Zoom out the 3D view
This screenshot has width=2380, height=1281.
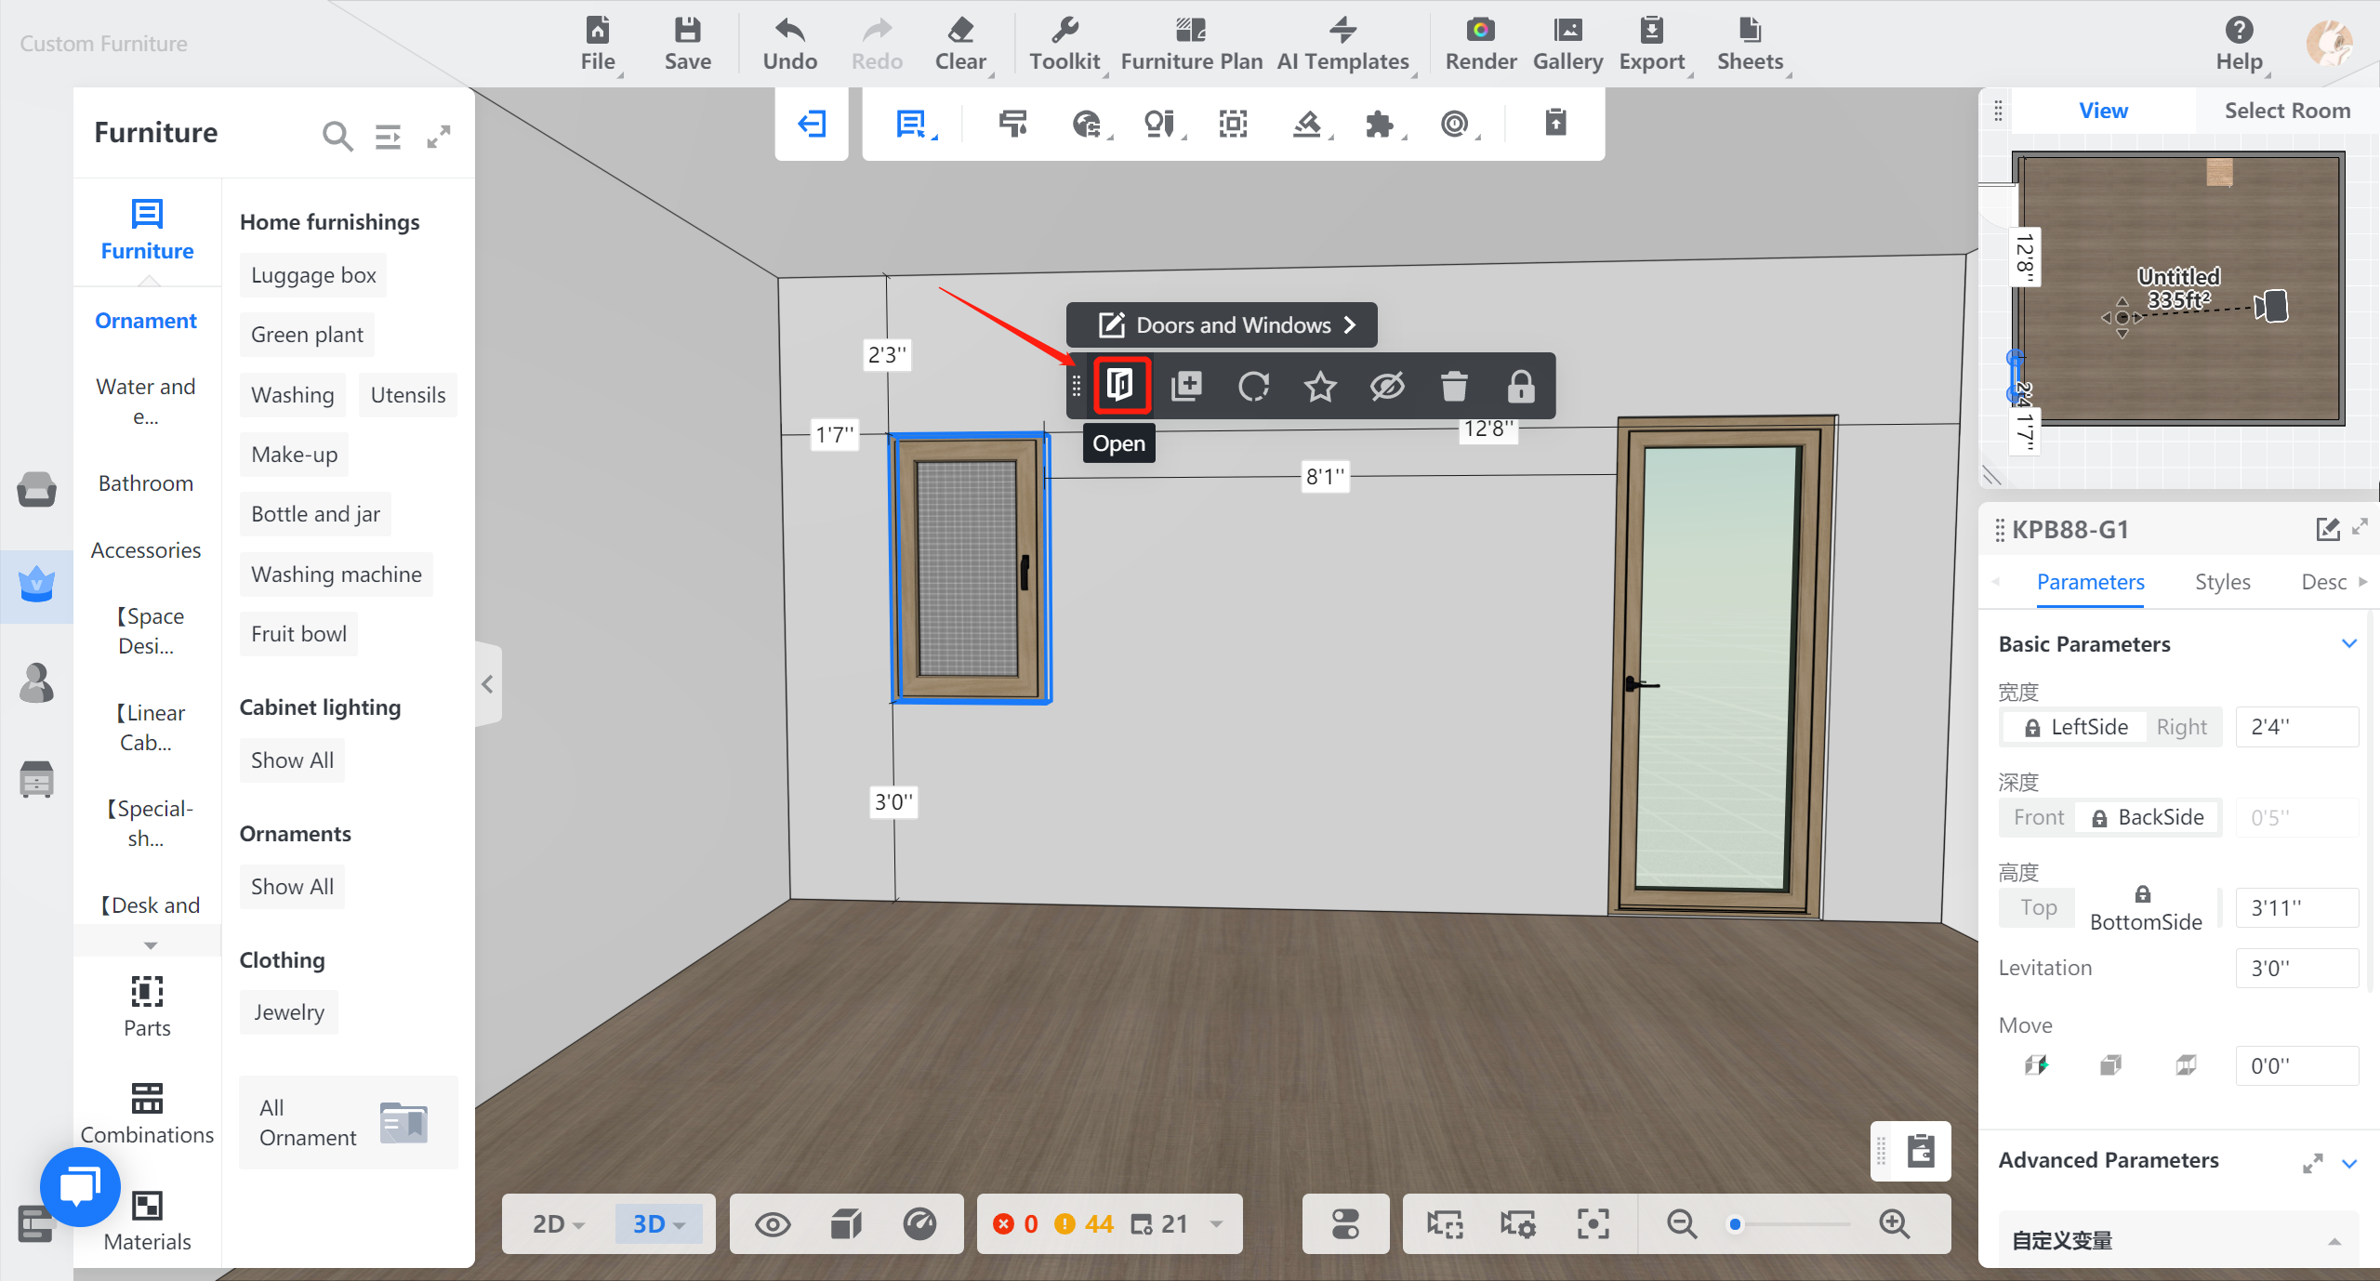click(x=1681, y=1224)
